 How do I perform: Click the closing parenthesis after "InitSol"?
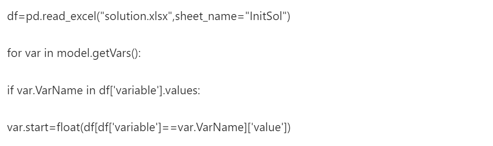(x=287, y=18)
